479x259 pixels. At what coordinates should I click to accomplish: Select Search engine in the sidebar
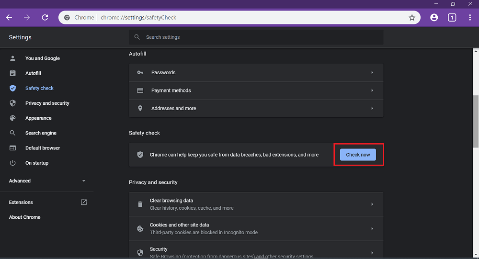[41, 133]
